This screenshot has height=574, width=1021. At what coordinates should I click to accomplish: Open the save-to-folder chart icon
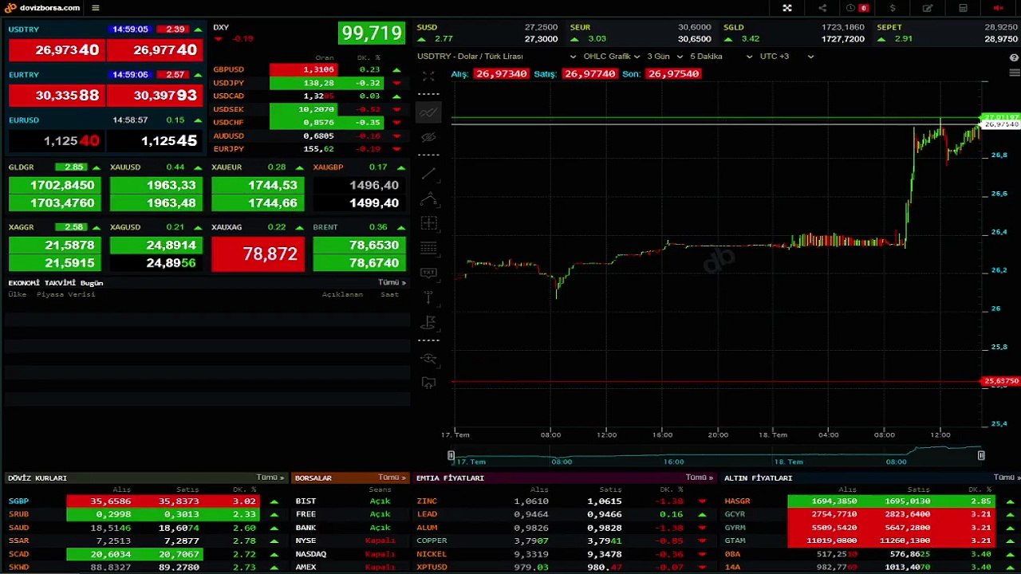pos(428,383)
